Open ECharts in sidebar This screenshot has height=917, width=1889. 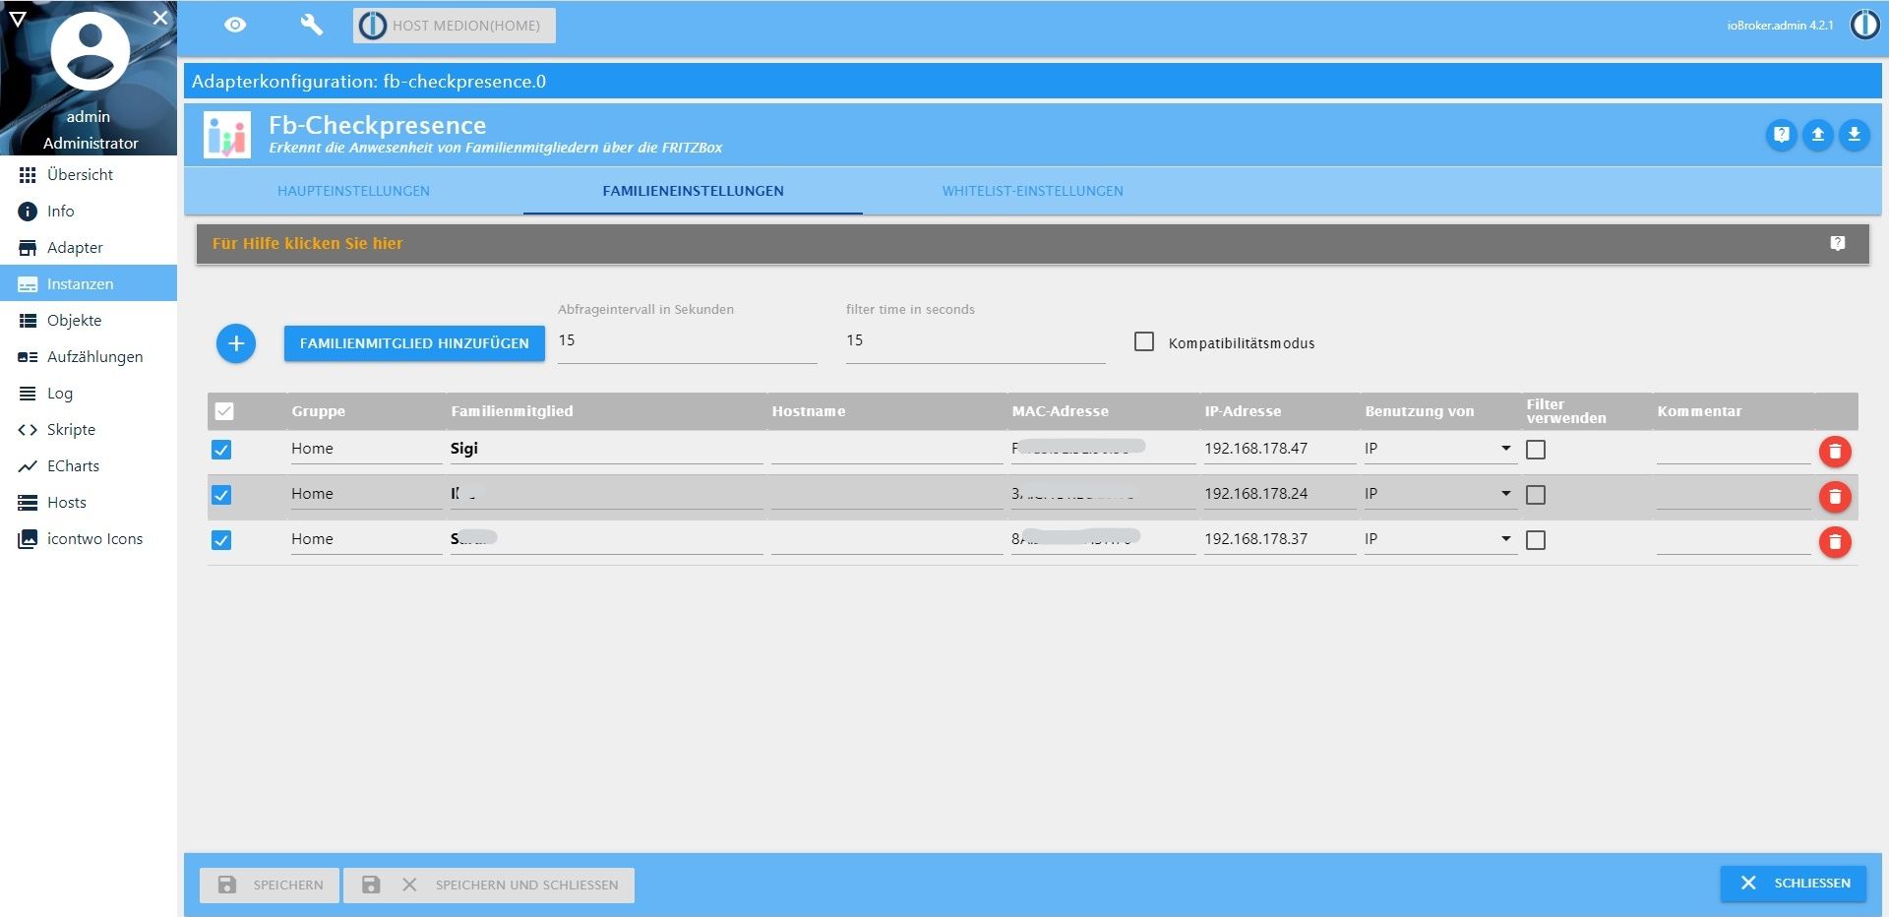click(89, 465)
